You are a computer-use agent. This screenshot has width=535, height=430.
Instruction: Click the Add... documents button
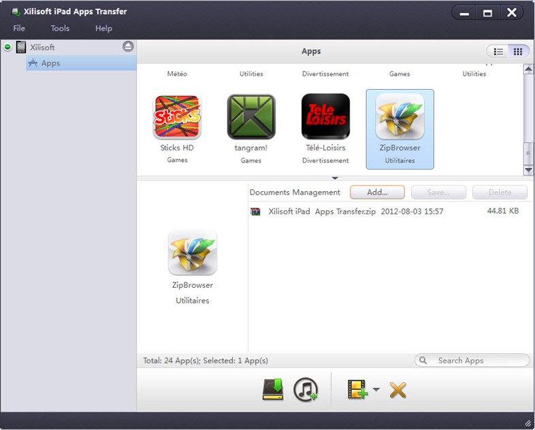(377, 193)
